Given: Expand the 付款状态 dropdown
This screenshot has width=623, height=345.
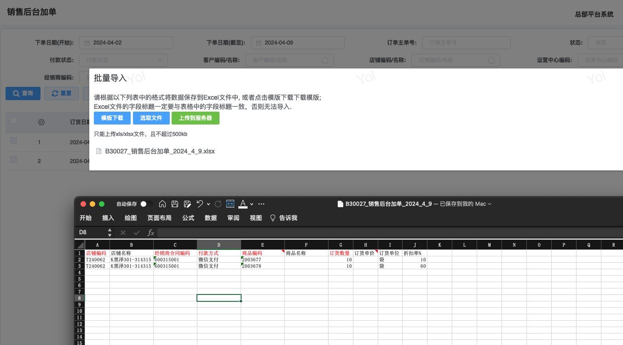Looking at the screenshot, I should tap(123, 60).
